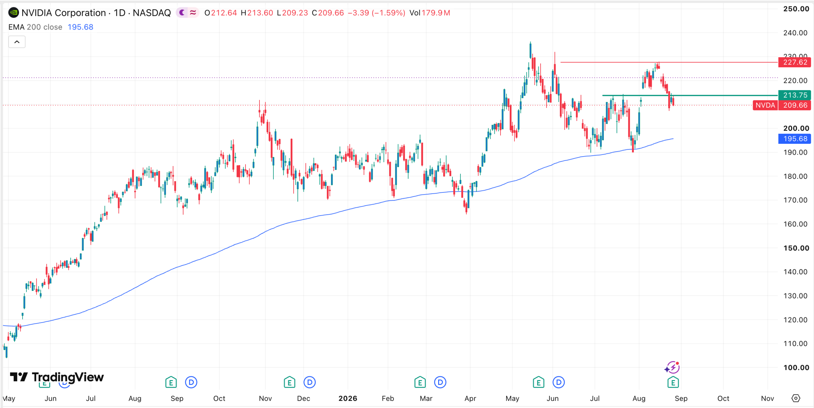Click the volume reading Vol 179.9 M
The image size is (814, 408).
coord(430,13)
